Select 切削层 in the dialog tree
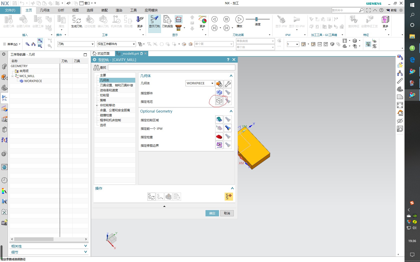 (104, 95)
